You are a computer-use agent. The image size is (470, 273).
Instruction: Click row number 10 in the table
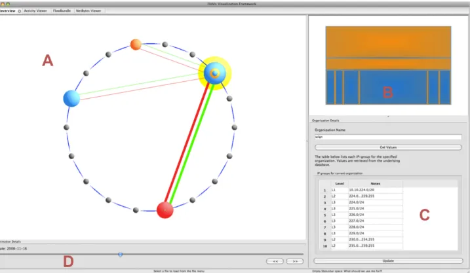point(325,246)
